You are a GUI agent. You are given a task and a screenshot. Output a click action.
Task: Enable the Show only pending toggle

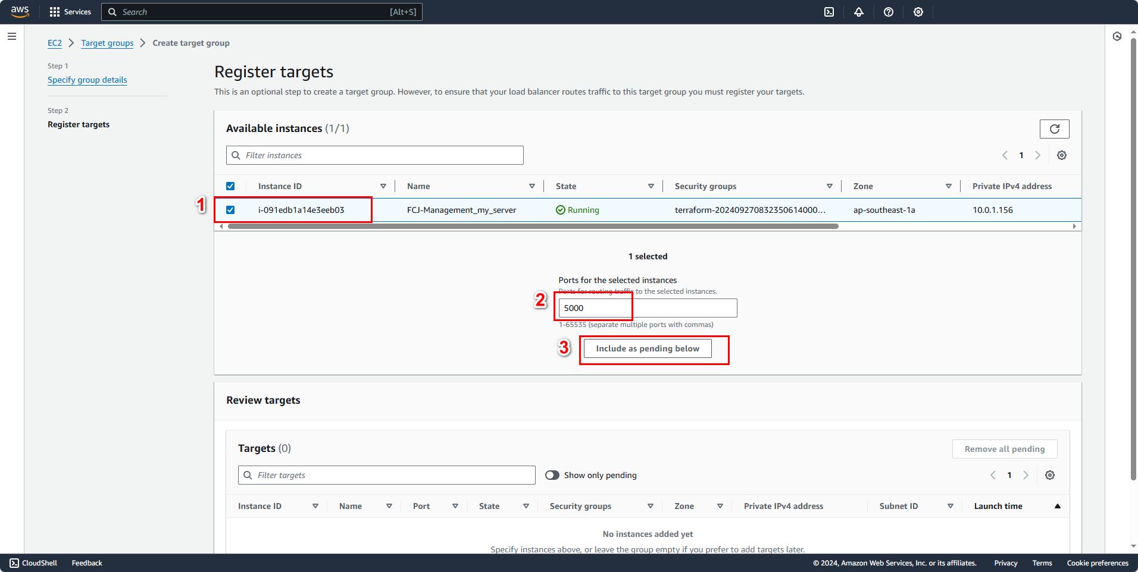552,474
